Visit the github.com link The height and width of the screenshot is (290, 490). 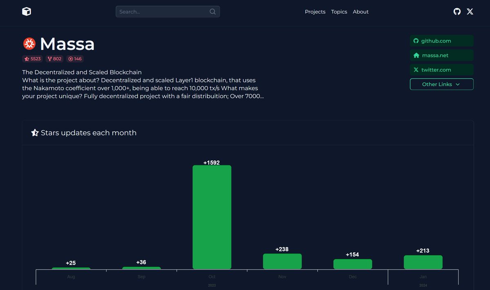click(441, 41)
